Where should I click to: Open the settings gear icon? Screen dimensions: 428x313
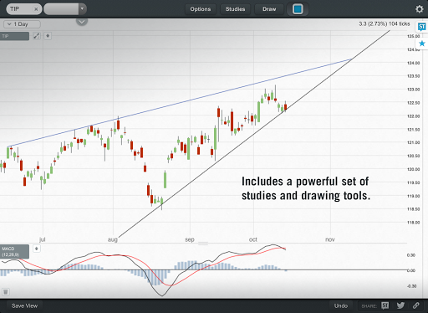pyautogui.click(x=419, y=9)
